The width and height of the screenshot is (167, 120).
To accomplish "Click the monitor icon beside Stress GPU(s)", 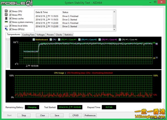I will click(6, 29).
